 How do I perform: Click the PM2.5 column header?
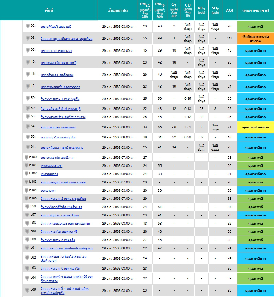pyautogui.click(x=145, y=10)
